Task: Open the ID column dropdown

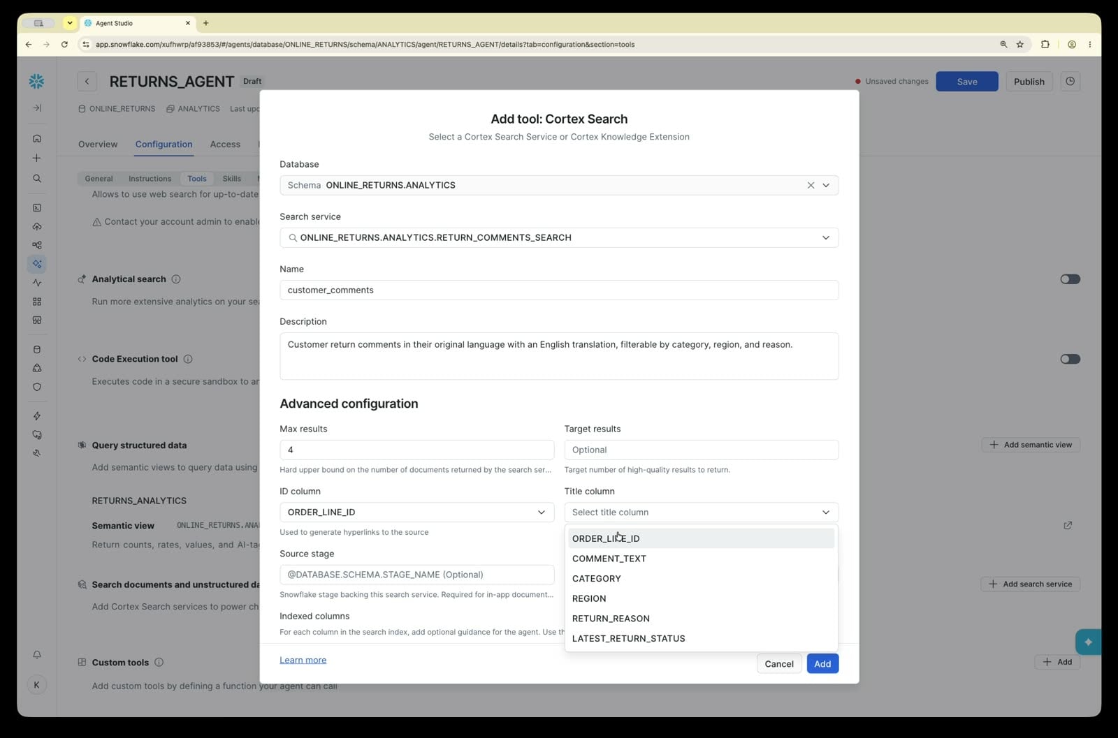Action: [x=416, y=512]
